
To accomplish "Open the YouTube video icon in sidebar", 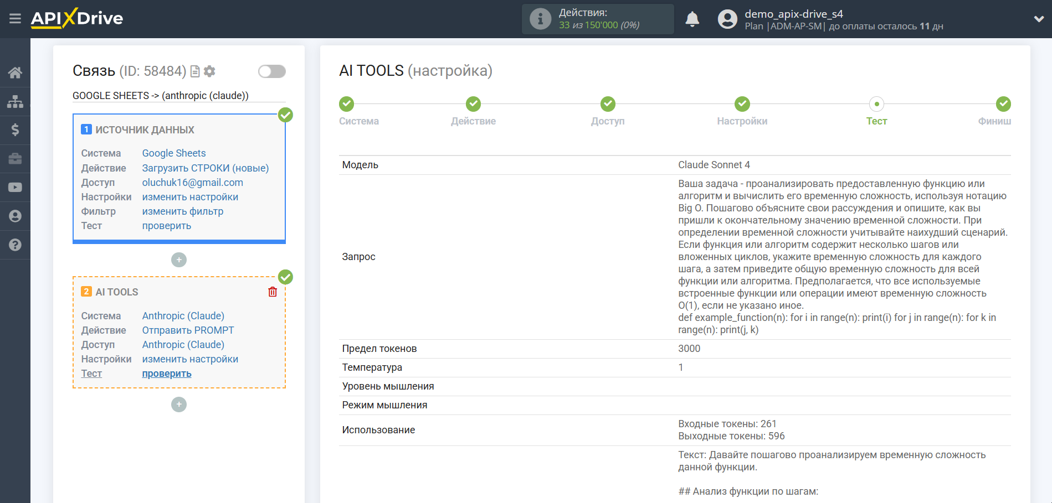I will [15, 188].
